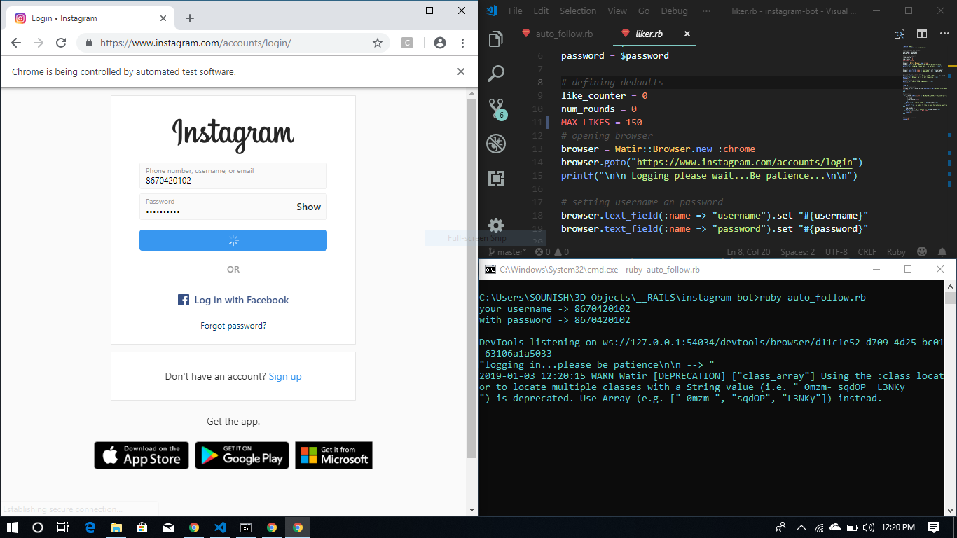The image size is (957, 538).
Task: Go back in Chrome
Action: 16,43
